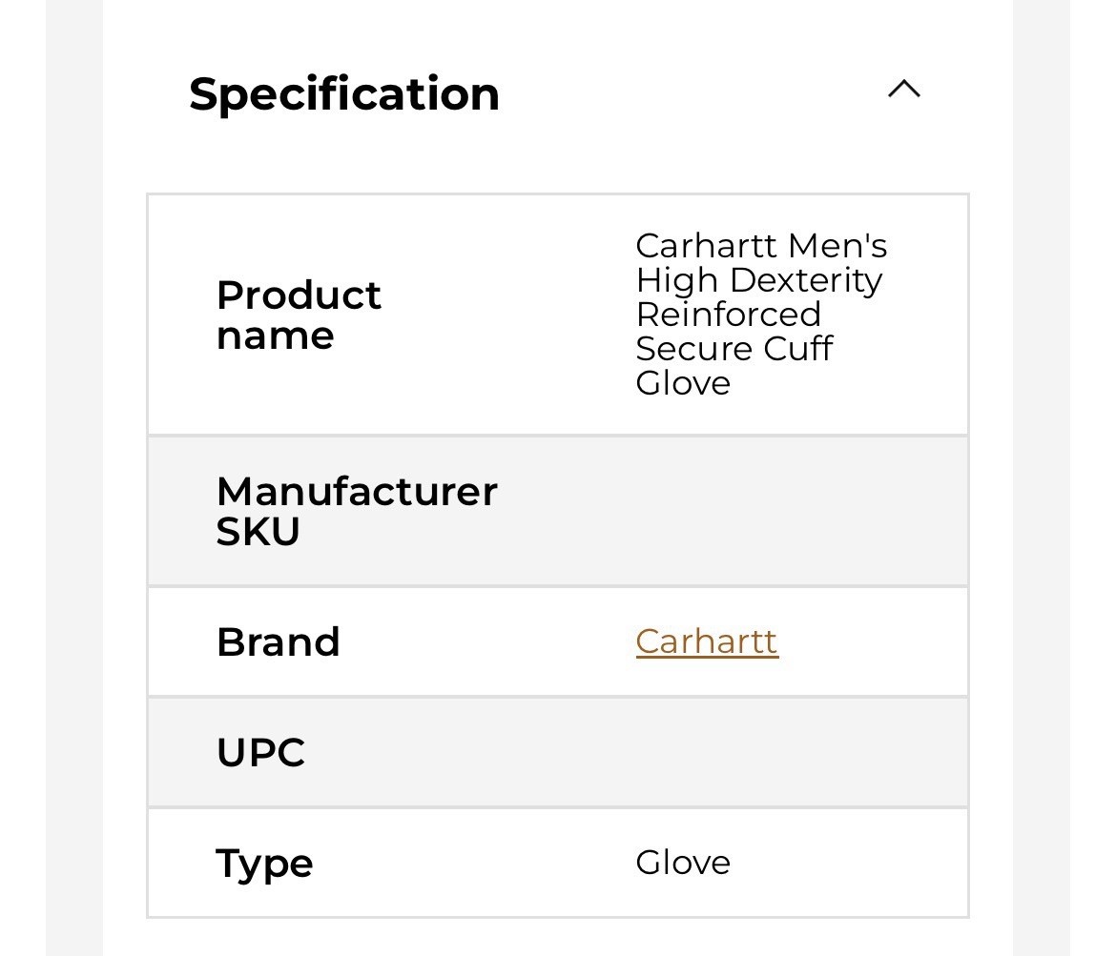Click "Secure Cuff" text in product name
This screenshot has width=1116, height=956.
734,349
